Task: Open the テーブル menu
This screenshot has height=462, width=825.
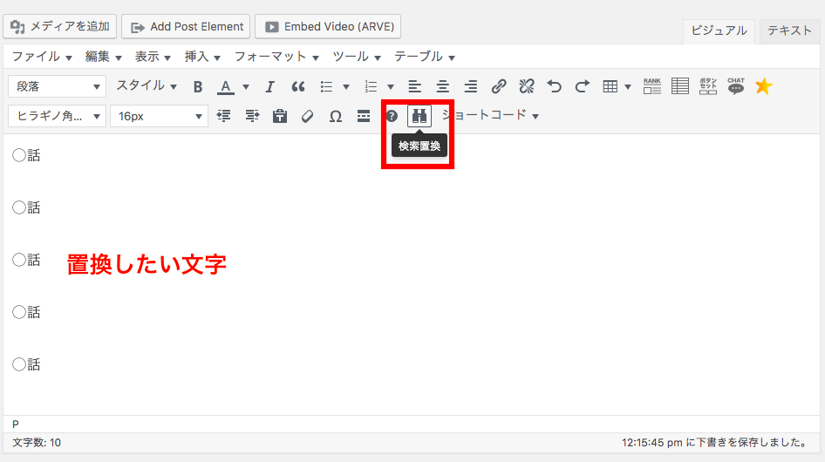Action: point(424,57)
